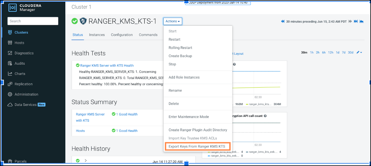Screen dimensions: 371x166
Task: Choose Rolling Restart from the Actions menu
Action: pyautogui.click(x=180, y=48)
